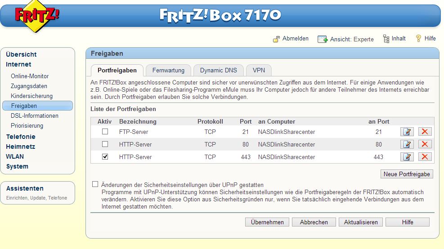444x249 pixels.
Task: Select Internet in the sidebar
Action: point(18,64)
